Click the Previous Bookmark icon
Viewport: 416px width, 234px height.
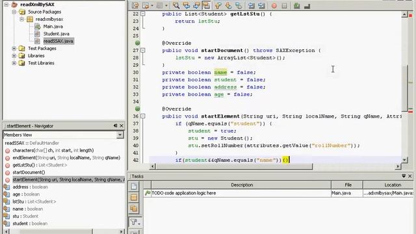[x=218, y=6]
